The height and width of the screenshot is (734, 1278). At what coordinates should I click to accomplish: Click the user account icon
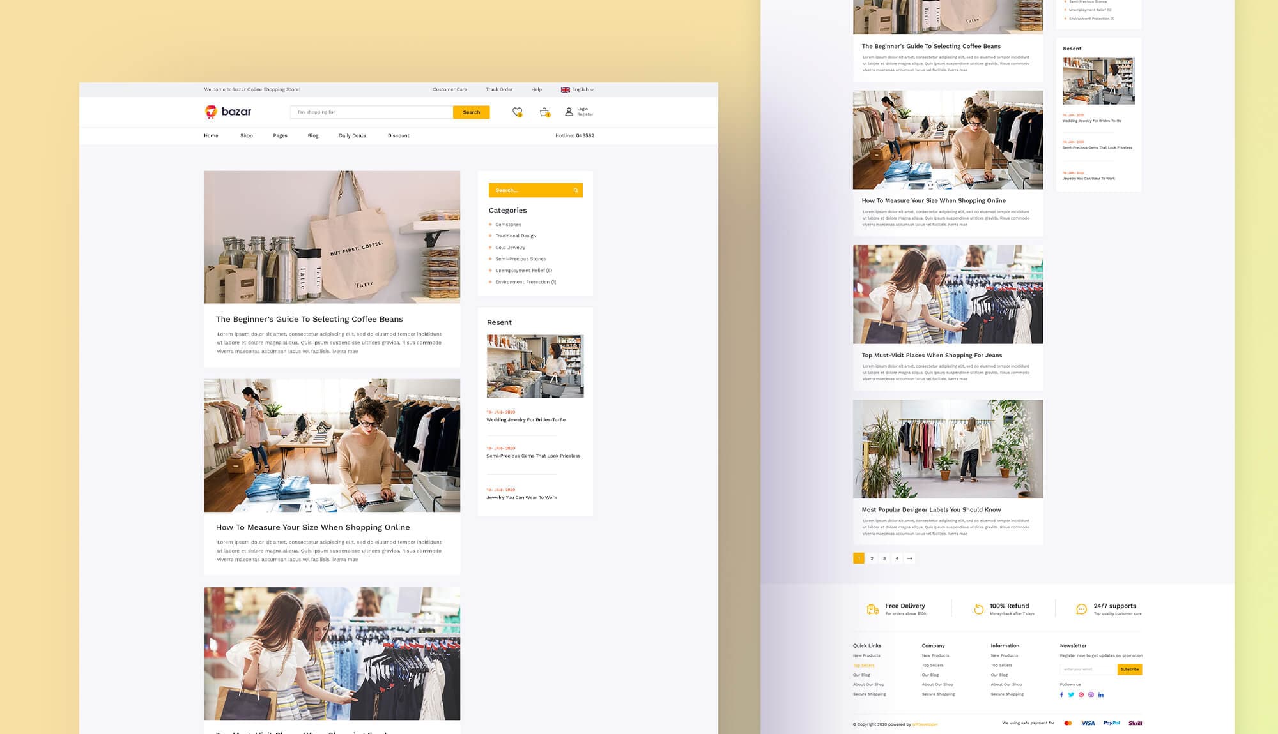pyautogui.click(x=569, y=112)
